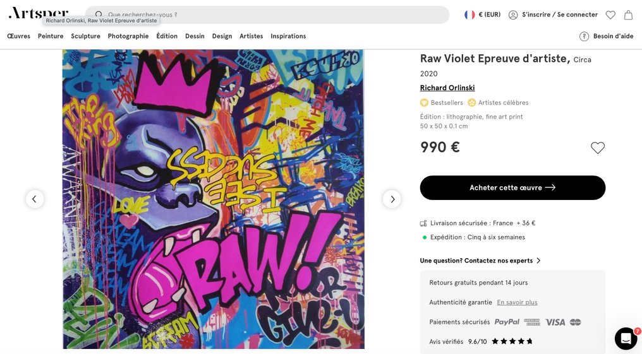Click En savoir plus authenticity link
Screen dimensions: 642x354
[517, 302]
